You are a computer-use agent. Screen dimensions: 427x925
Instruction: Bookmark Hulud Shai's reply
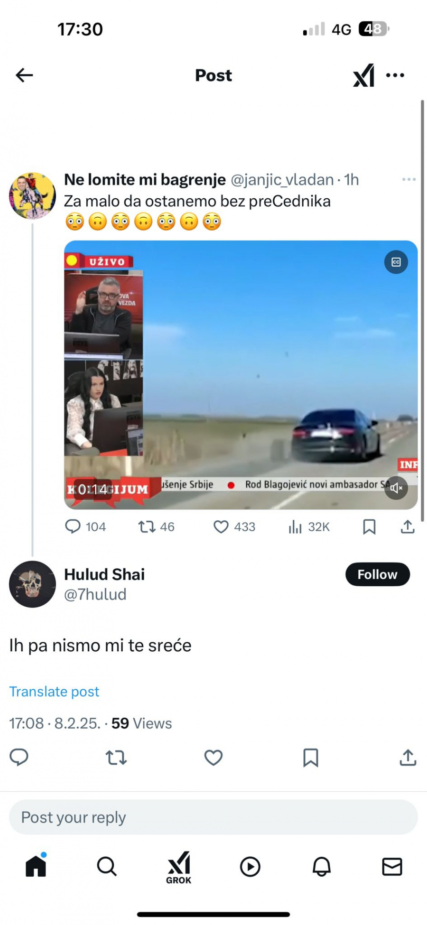click(311, 758)
